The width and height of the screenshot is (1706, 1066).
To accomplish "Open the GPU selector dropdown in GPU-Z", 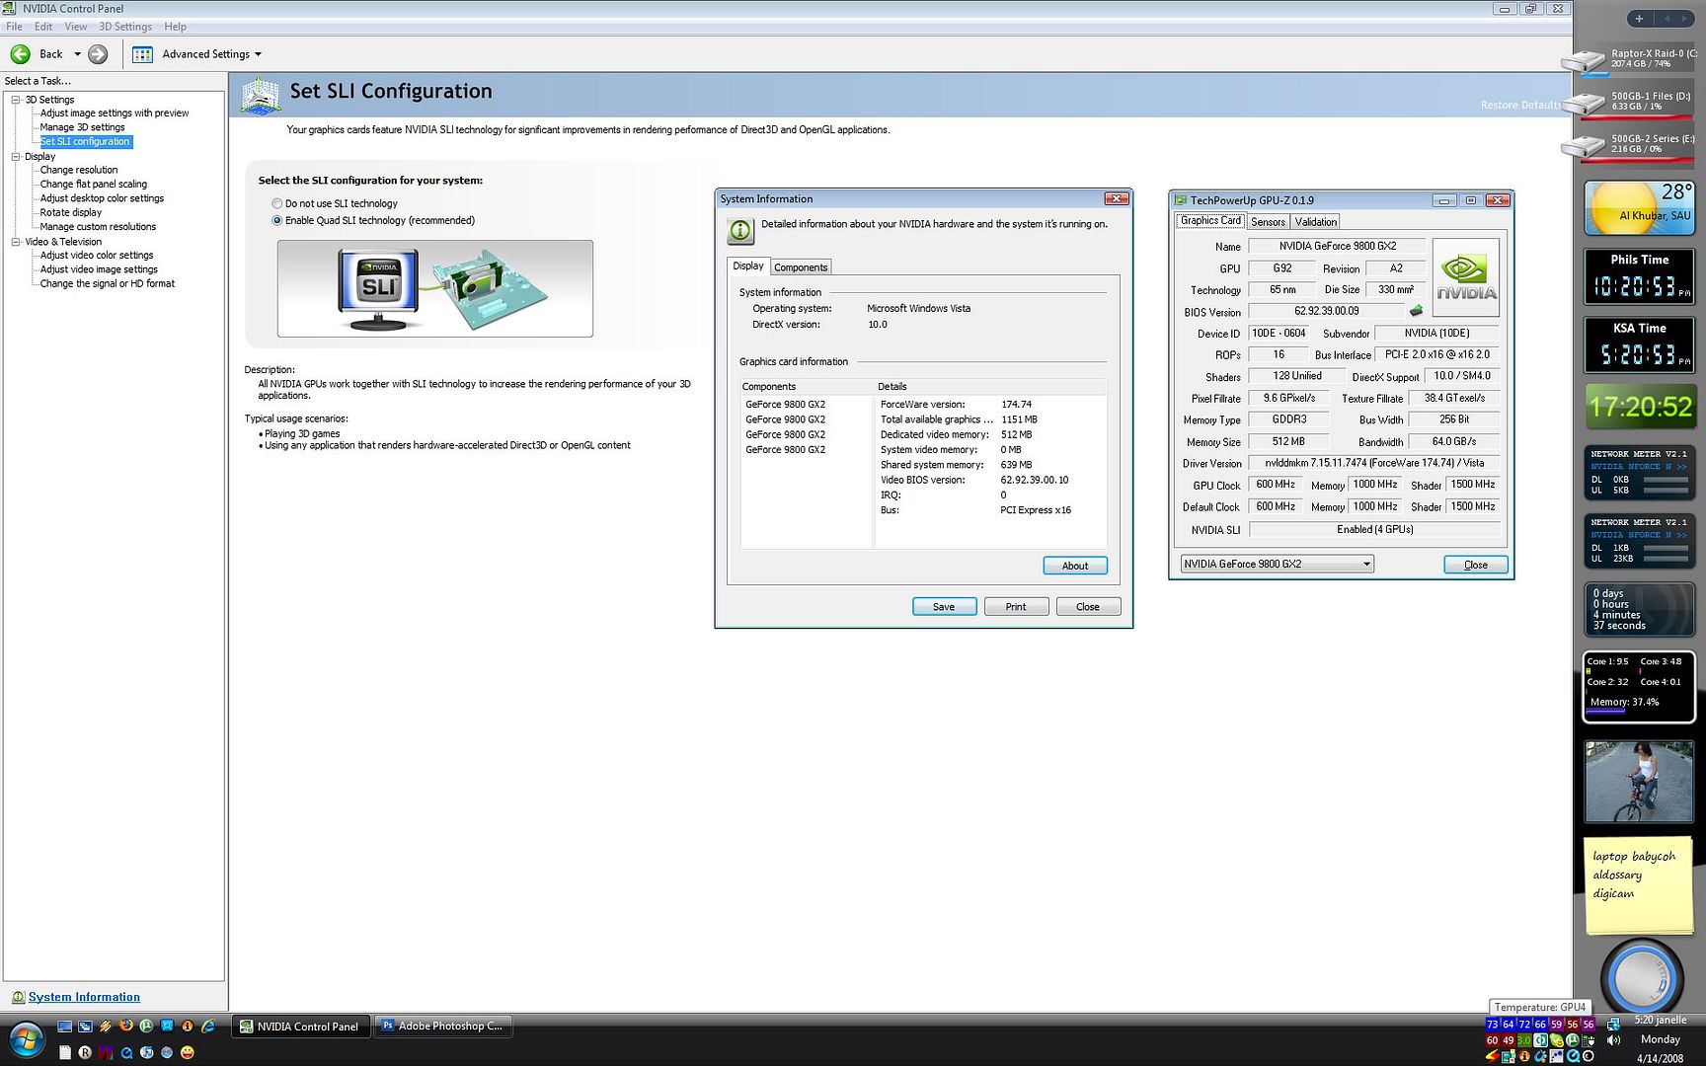I will [x=1366, y=565].
